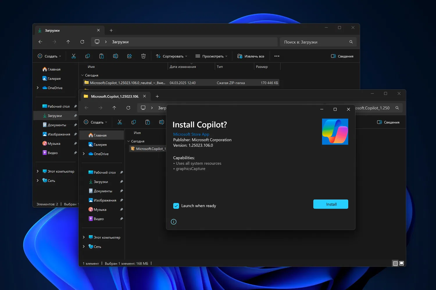This screenshot has width=436, height=290.
Task: Expand Сеть in Загрузки window sidebar
Action: click(37, 181)
